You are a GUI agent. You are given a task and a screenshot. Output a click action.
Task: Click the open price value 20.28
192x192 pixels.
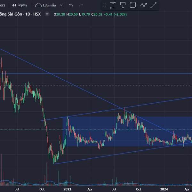(x=60, y=14)
